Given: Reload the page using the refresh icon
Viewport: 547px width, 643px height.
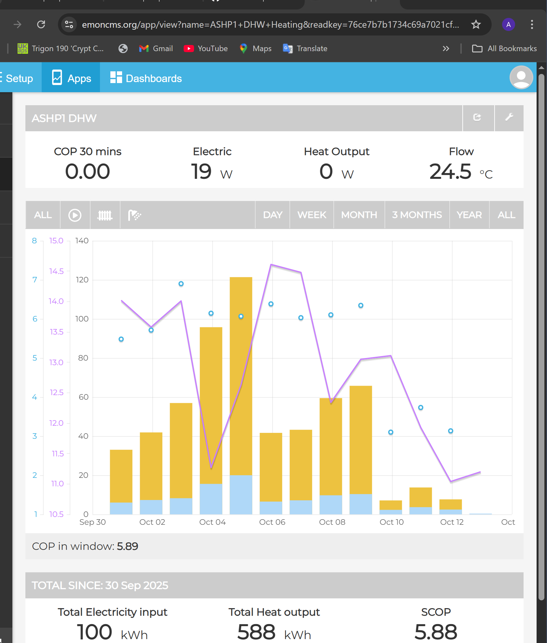Looking at the screenshot, I should pyautogui.click(x=41, y=24).
